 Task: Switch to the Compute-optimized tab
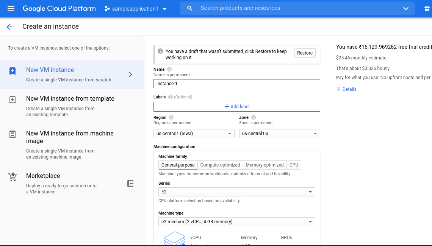click(220, 165)
